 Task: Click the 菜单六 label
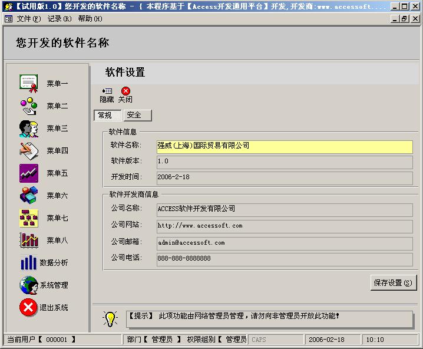pyautogui.click(x=57, y=196)
